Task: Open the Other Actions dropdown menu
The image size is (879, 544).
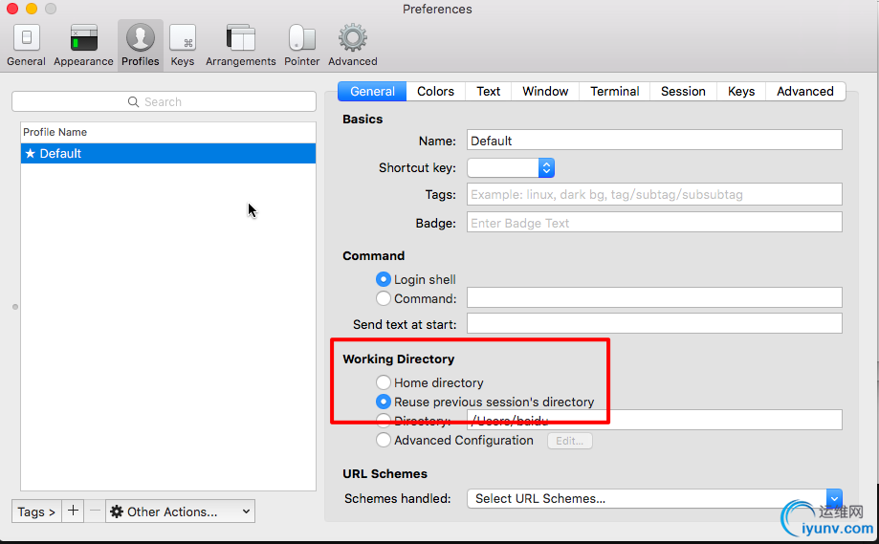Action: (180, 511)
